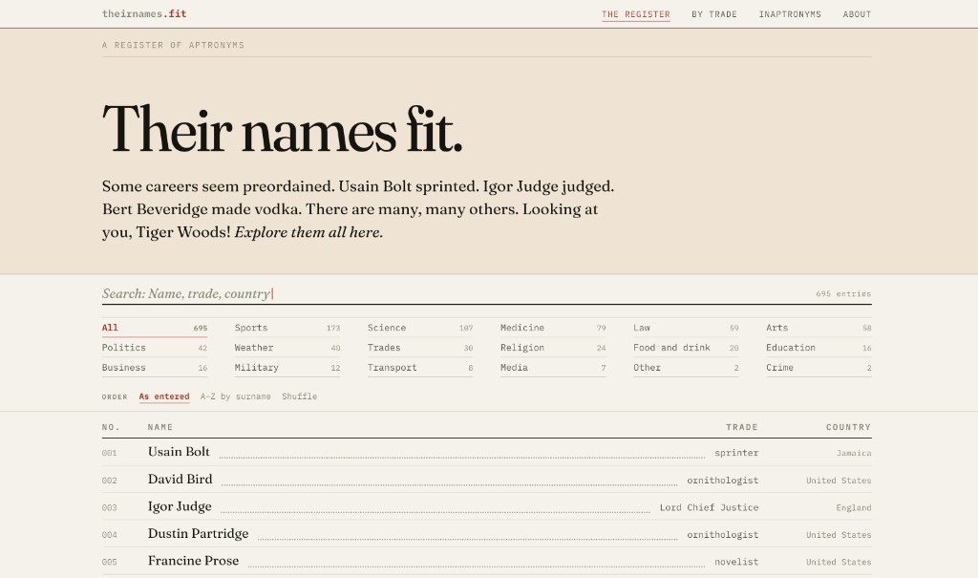The image size is (978, 578).
Task: Click '695 entries' count label
Action: [843, 293]
